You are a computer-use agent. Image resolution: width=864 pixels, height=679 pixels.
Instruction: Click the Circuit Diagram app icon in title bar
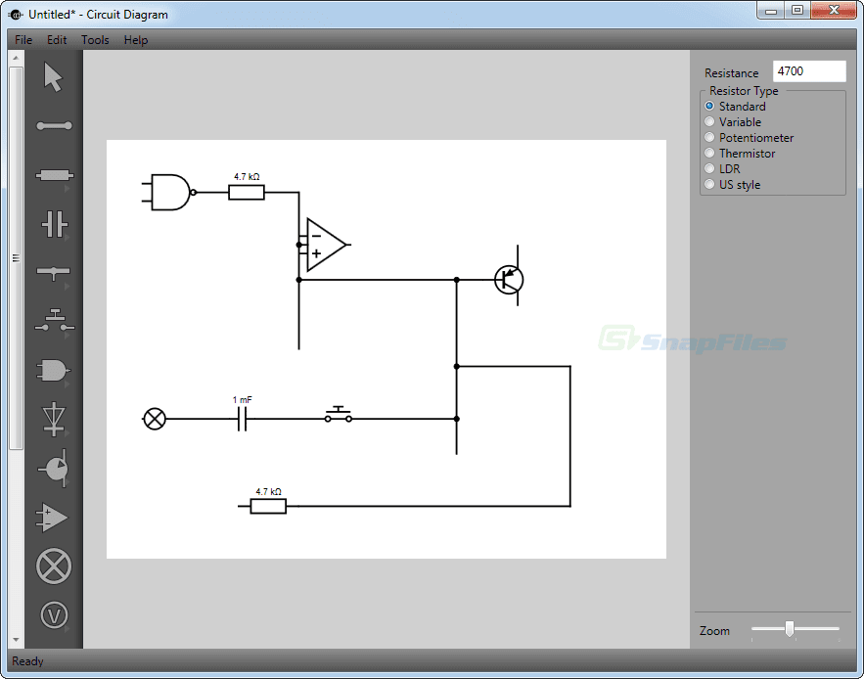pyautogui.click(x=16, y=15)
